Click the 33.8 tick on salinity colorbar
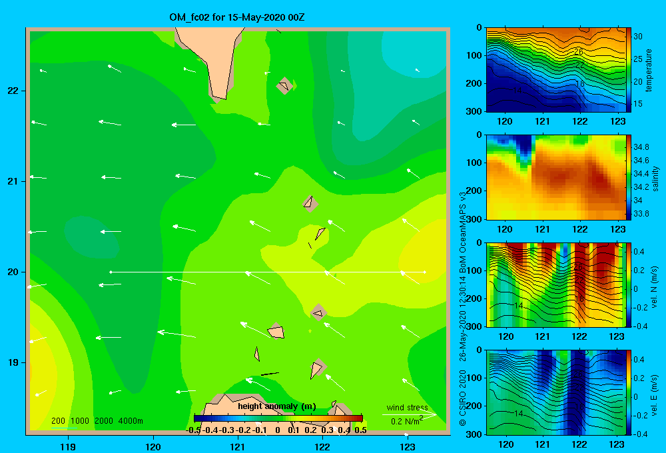This screenshot has height=453, width=666. [x=641, y=214]
